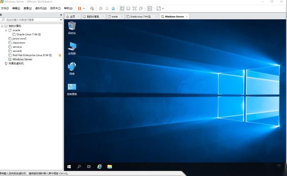Launch Internet Explorer from the guest taskbar
287x176 pixels.
tap(99, 167)
